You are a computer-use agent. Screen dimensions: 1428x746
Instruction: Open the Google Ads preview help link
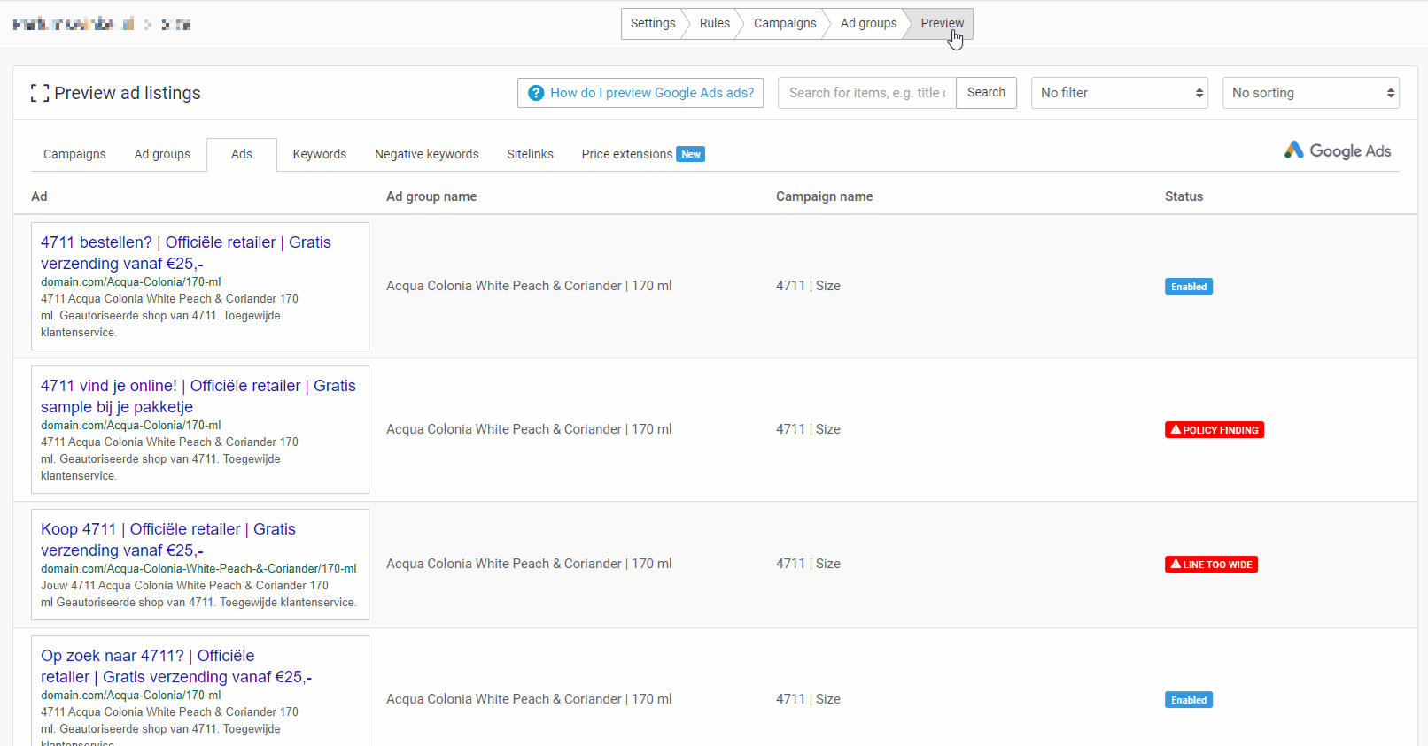click(651, 93)
